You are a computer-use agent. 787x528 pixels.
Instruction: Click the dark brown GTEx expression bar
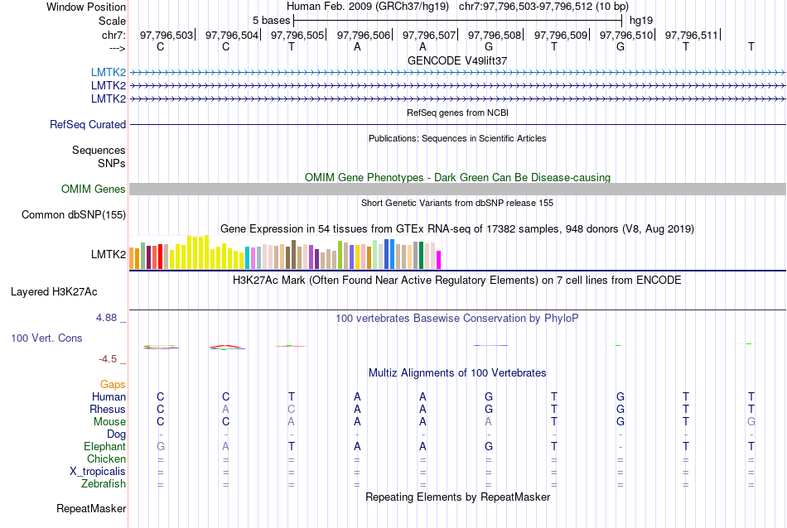tap(293, 255)
